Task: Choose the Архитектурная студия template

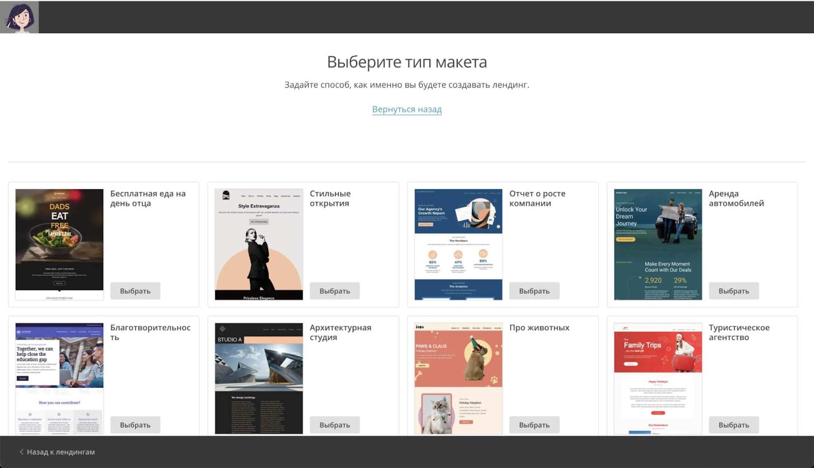Action: (335, 425)
